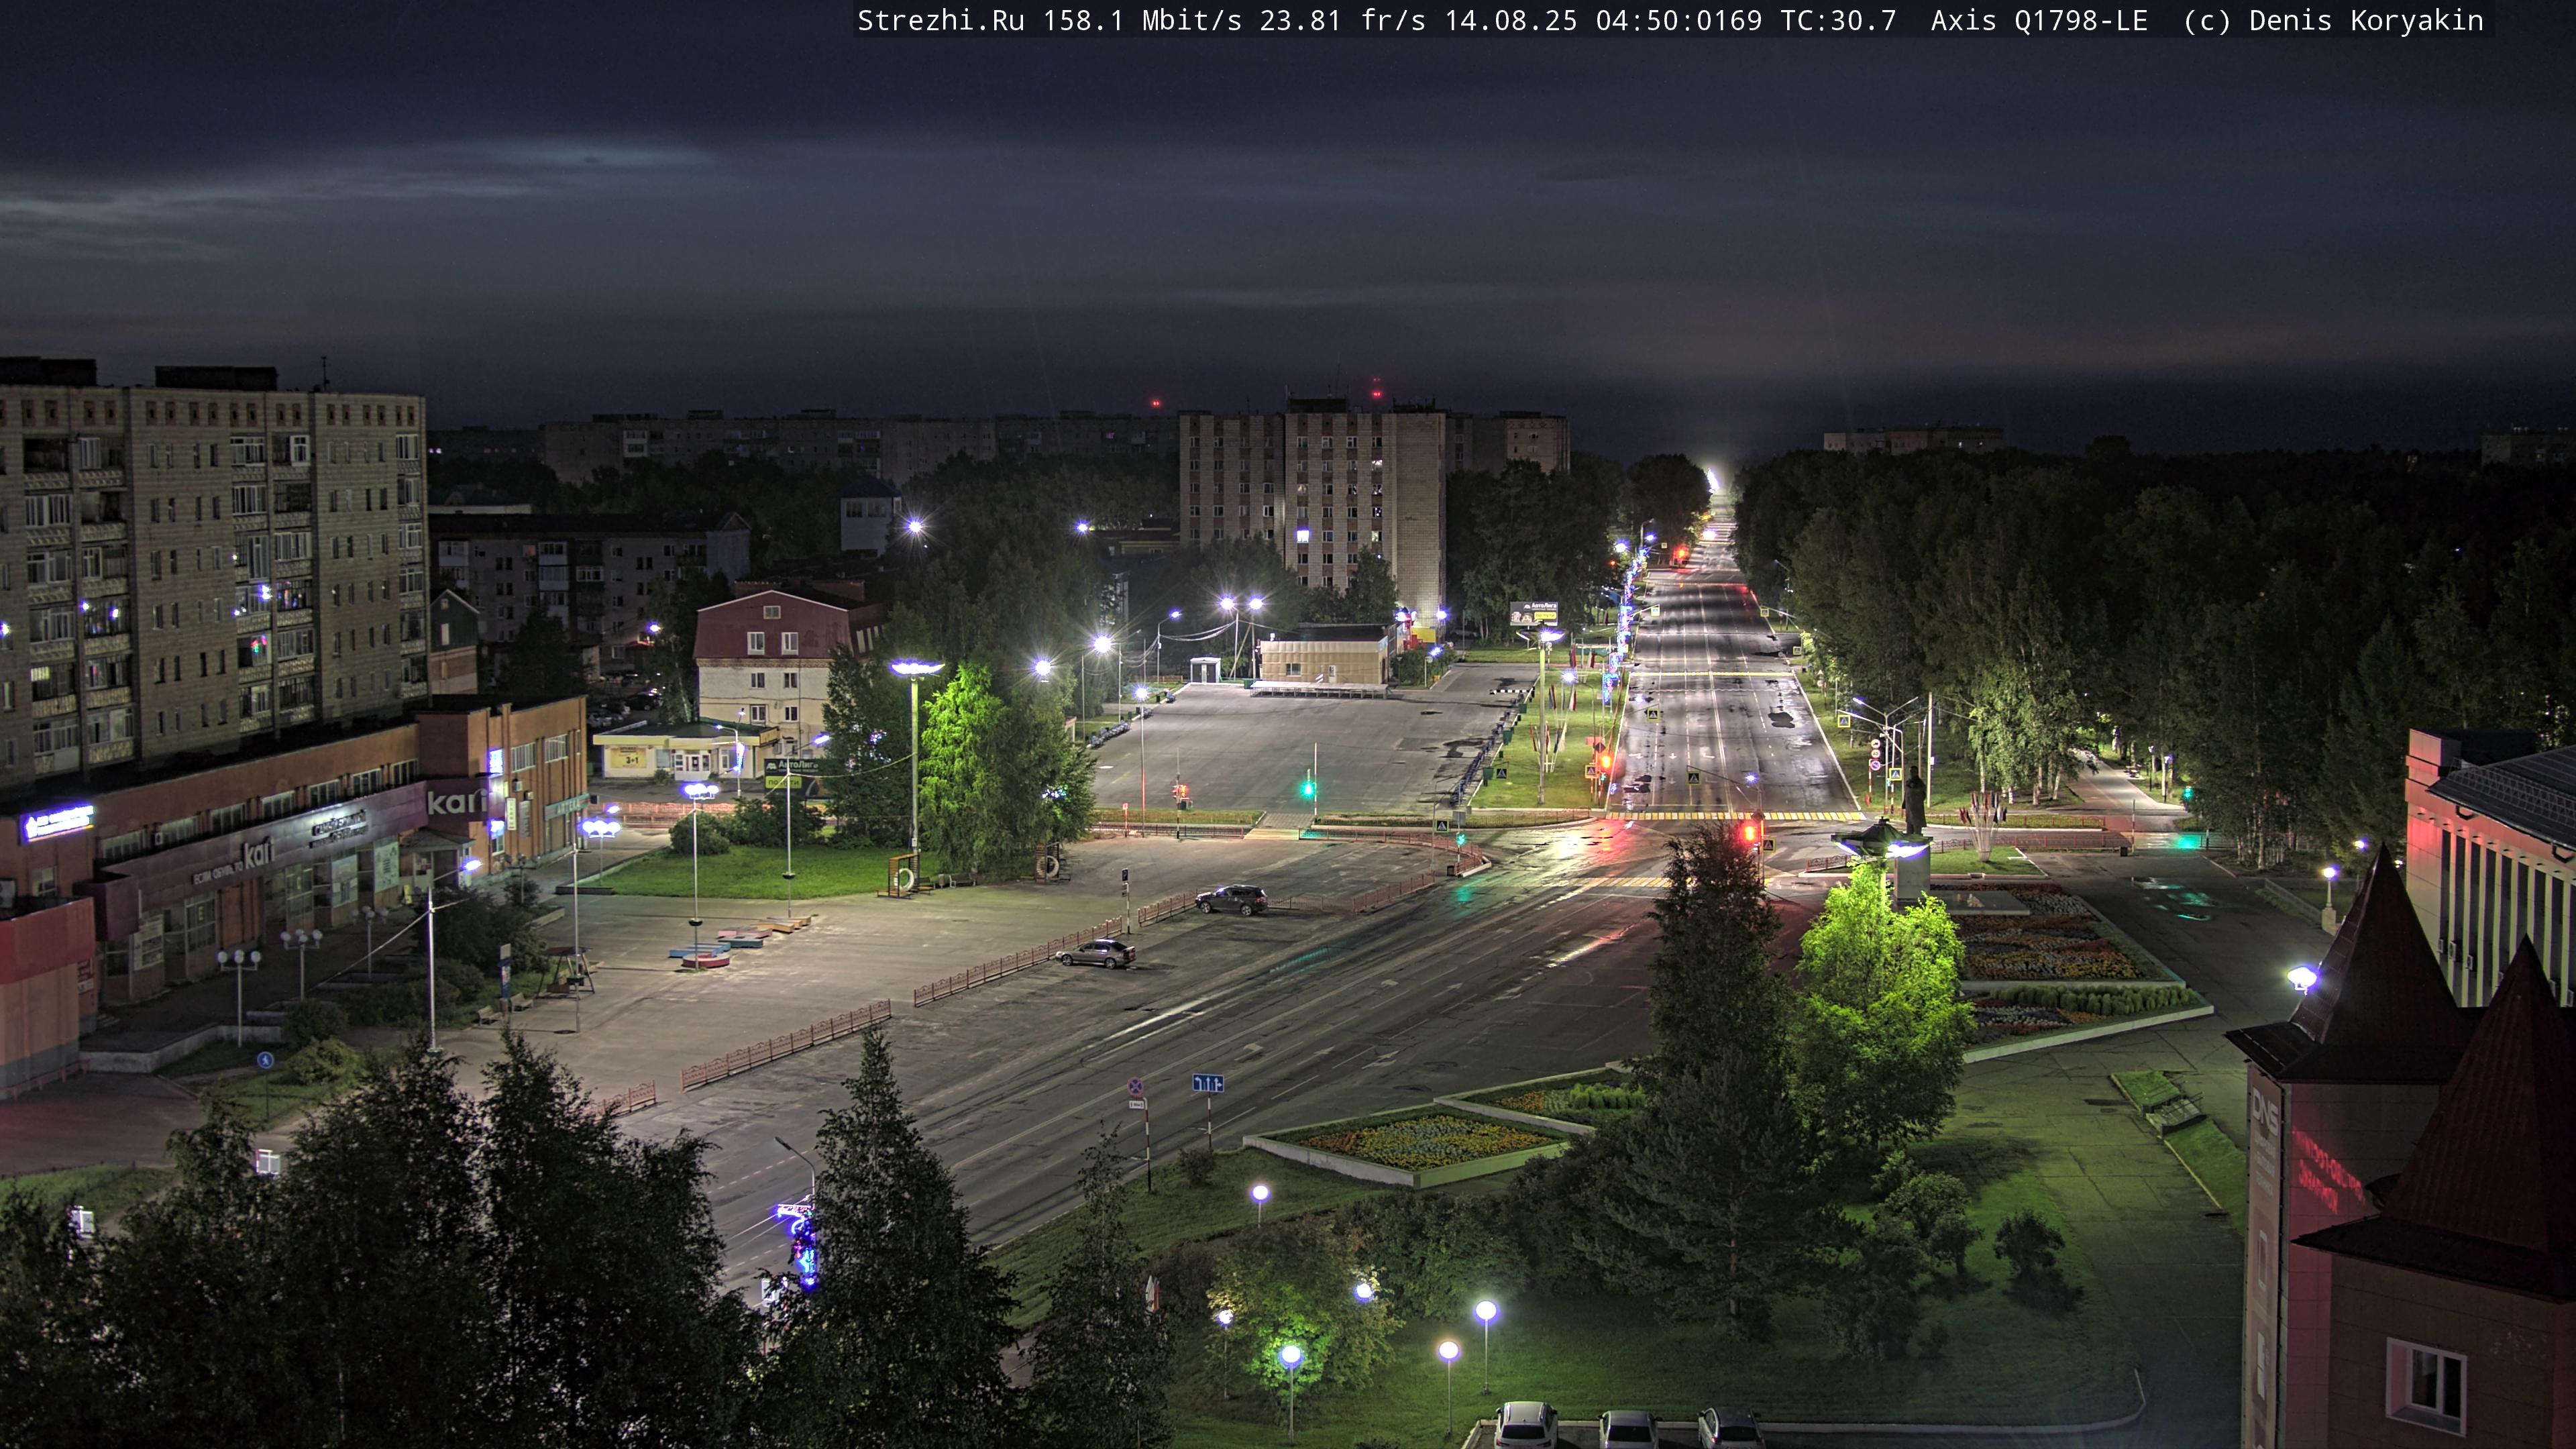Click the TC:30.7 temperature readout
2576x1449 pixels.
[1838, 21]
